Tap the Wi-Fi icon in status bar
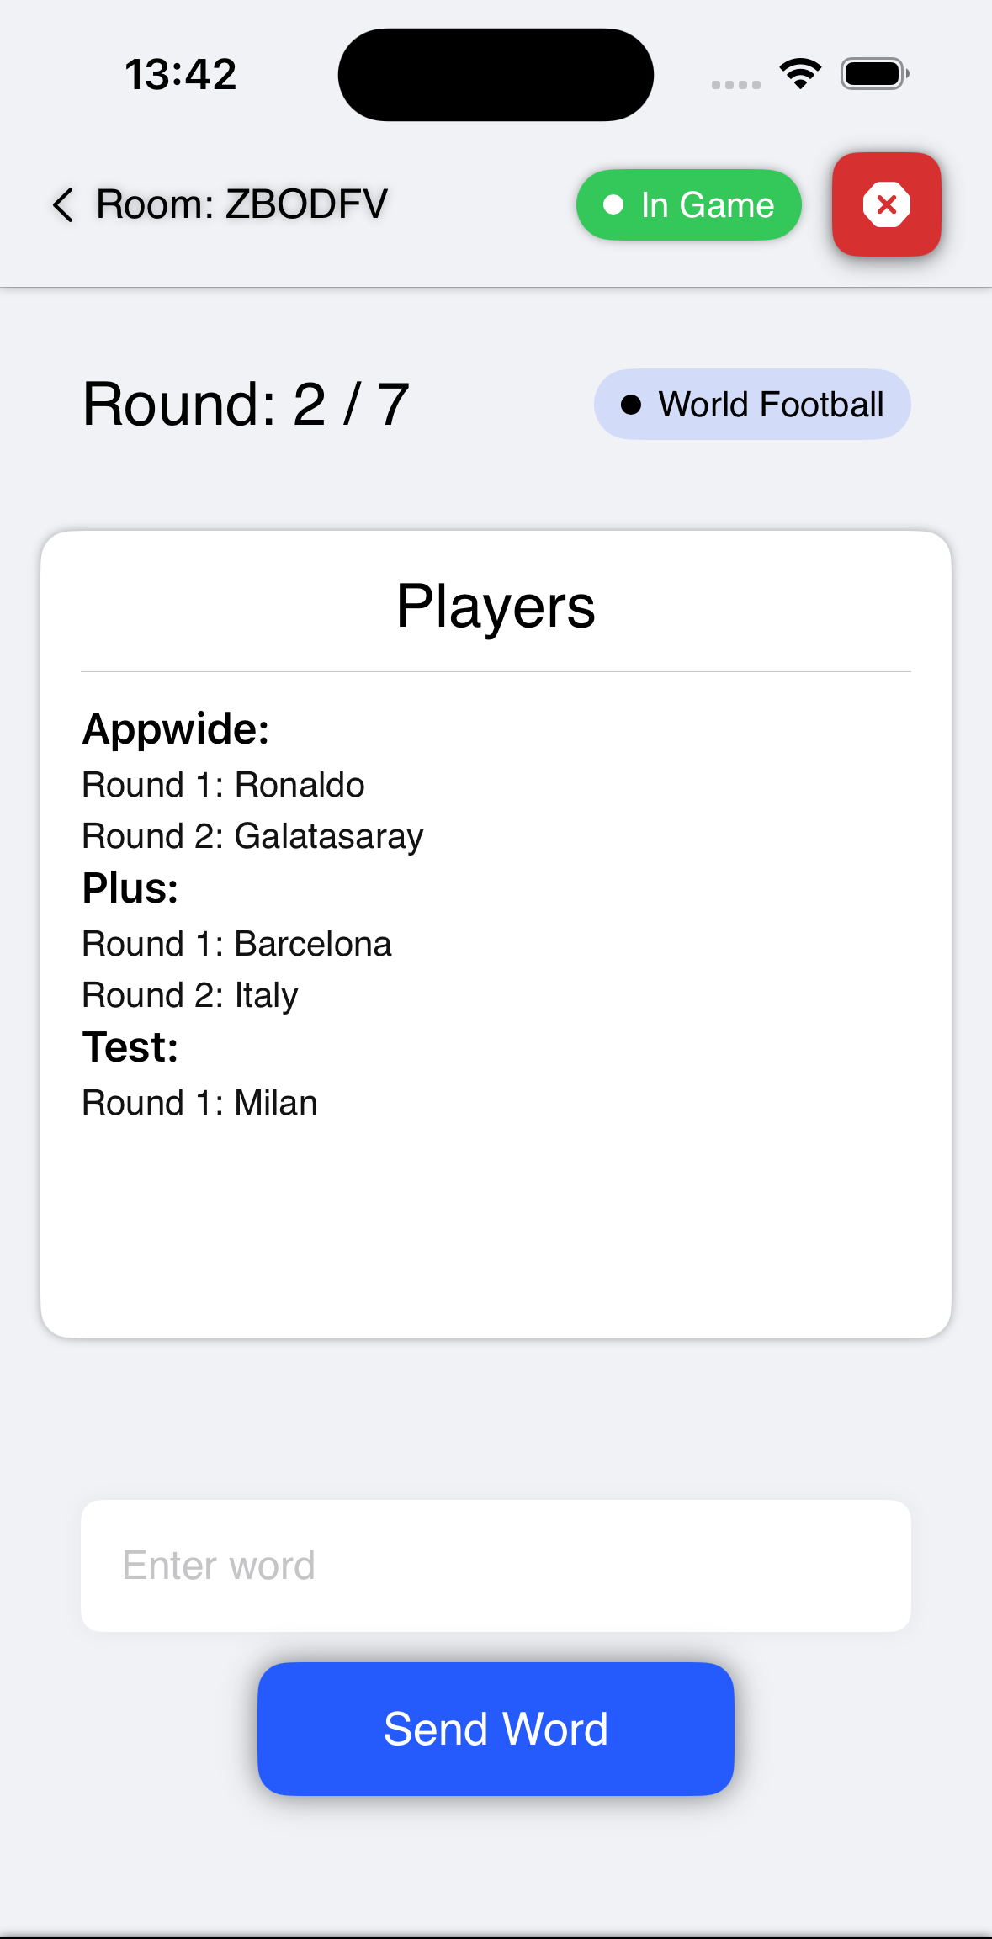992x1939 pixels. click(x=800, y=74)
